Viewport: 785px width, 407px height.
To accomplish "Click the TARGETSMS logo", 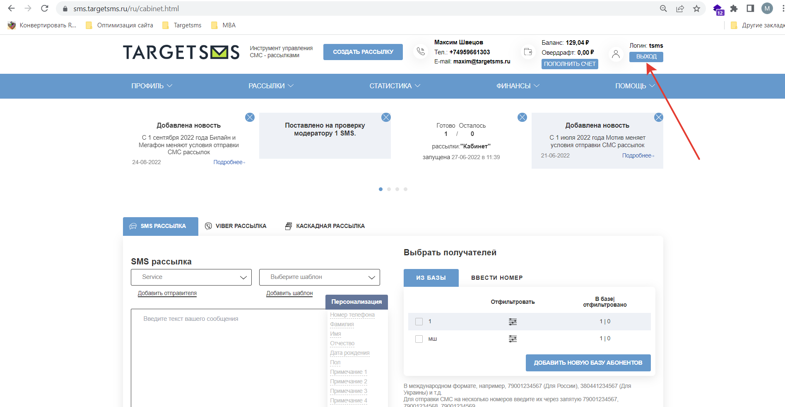I will point(181,52).
